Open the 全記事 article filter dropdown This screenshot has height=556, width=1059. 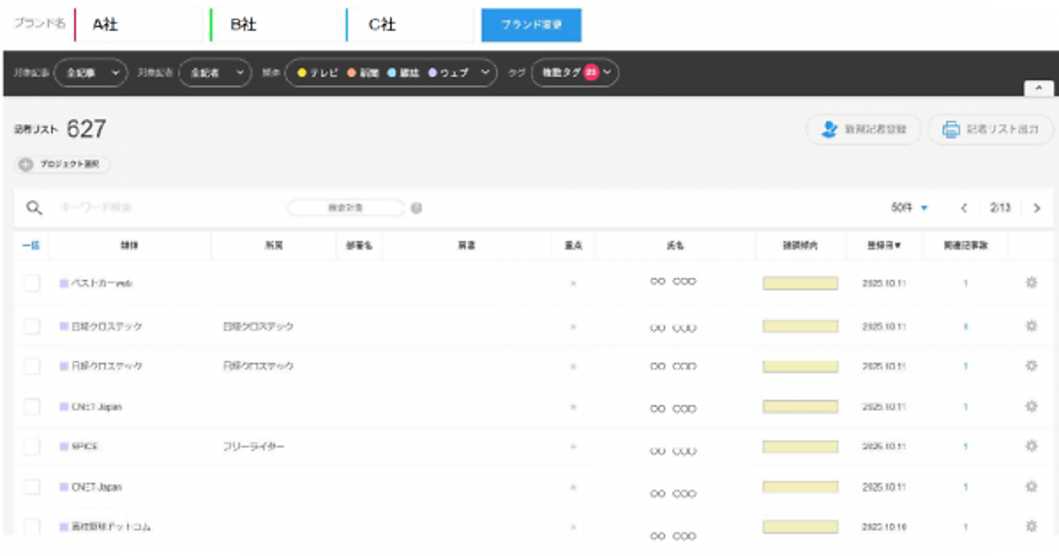pos(91,73)
